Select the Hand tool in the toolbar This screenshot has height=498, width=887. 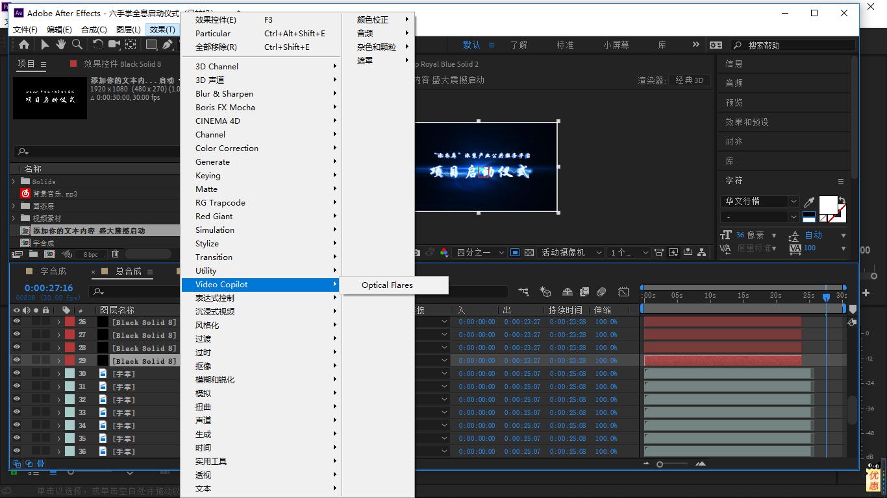click(x=60, y=45)
